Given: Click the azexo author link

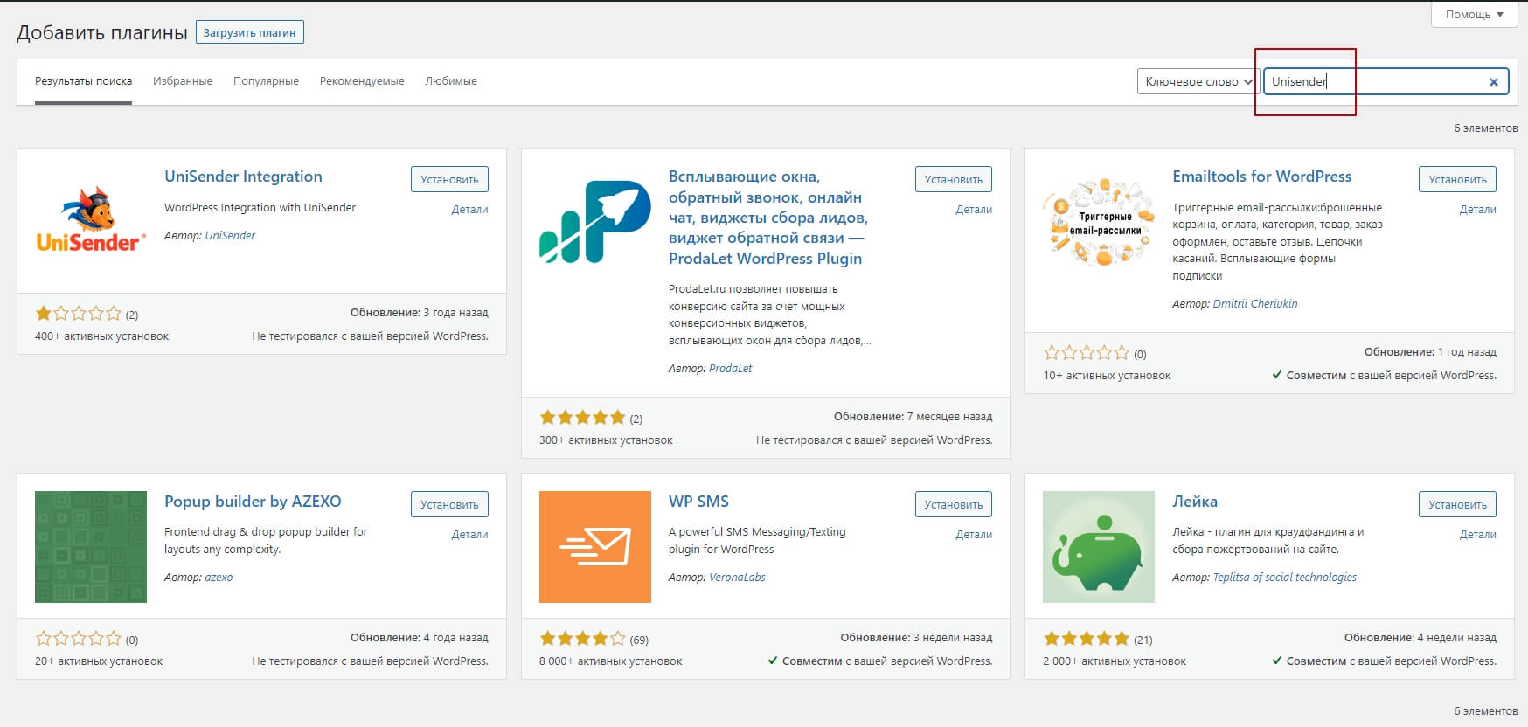Looking at the screenshot, I should (x=219, y=578).
